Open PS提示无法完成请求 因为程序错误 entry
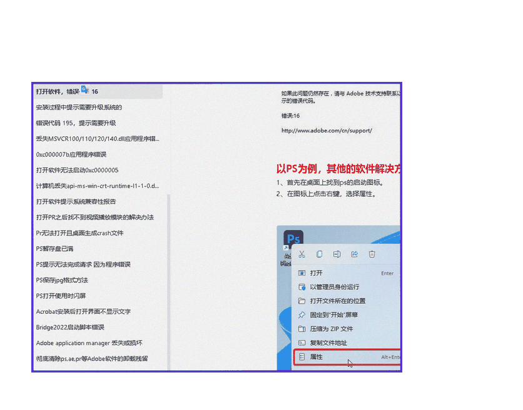This screenshot has width=523, height=410. pos(83,264)
